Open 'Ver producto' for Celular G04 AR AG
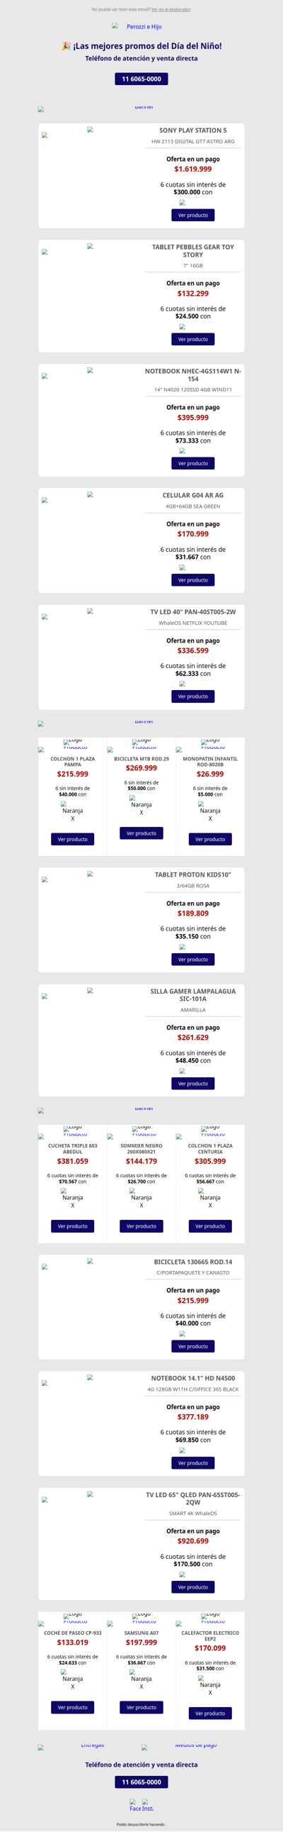The height and width of the screenshot is (1839, 283). pyautogui.click(x=192, y=579)
